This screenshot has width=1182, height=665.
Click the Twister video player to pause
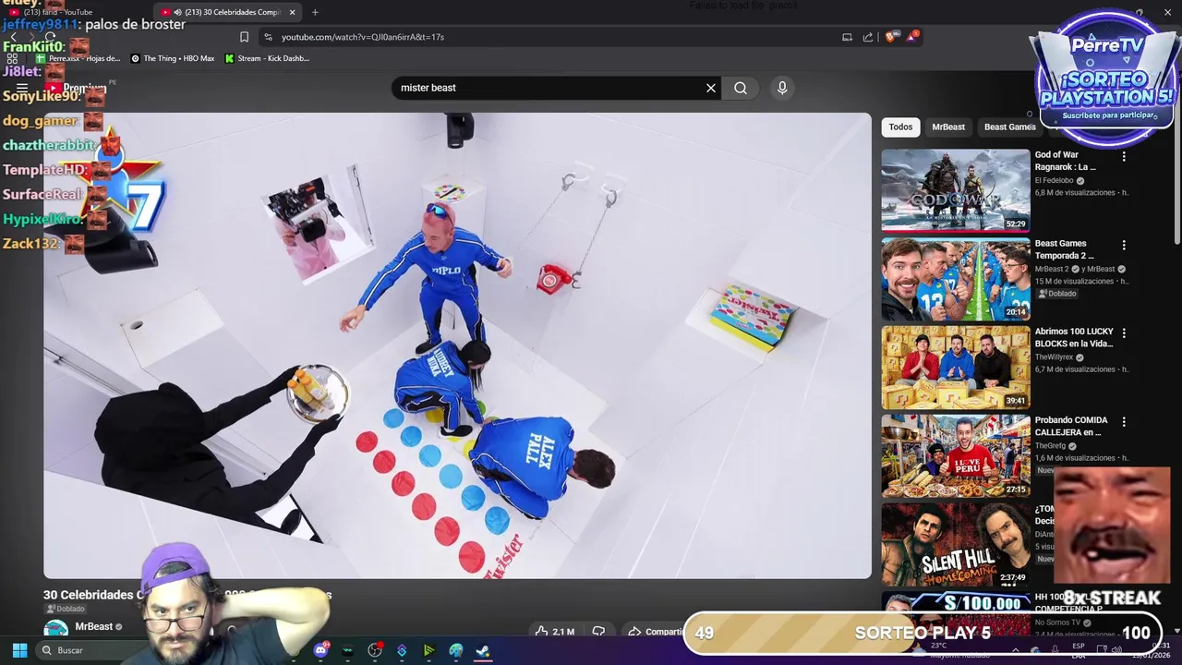[457, 345]
